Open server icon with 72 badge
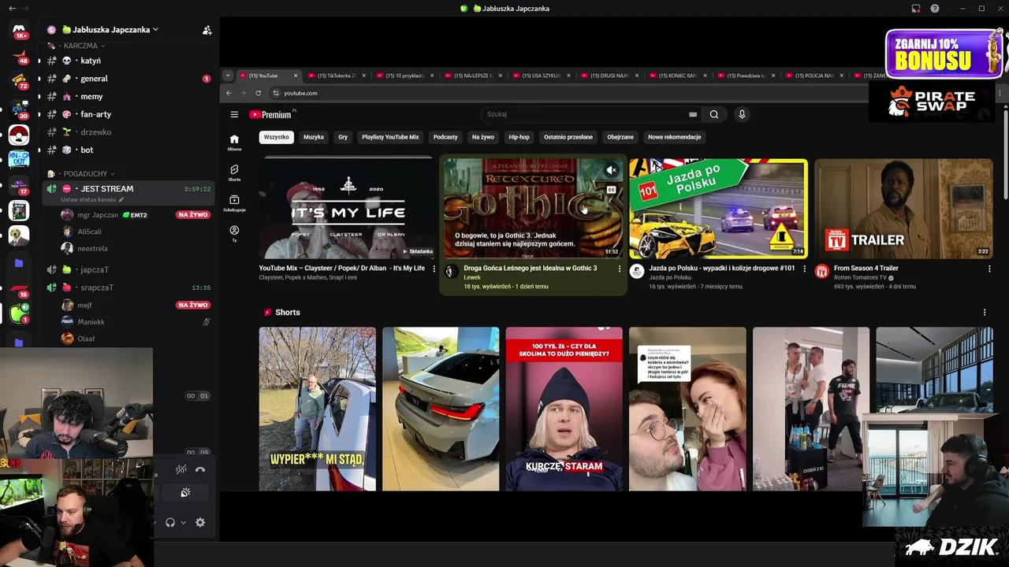This screenshot has width=1009, height=567. 19,80
